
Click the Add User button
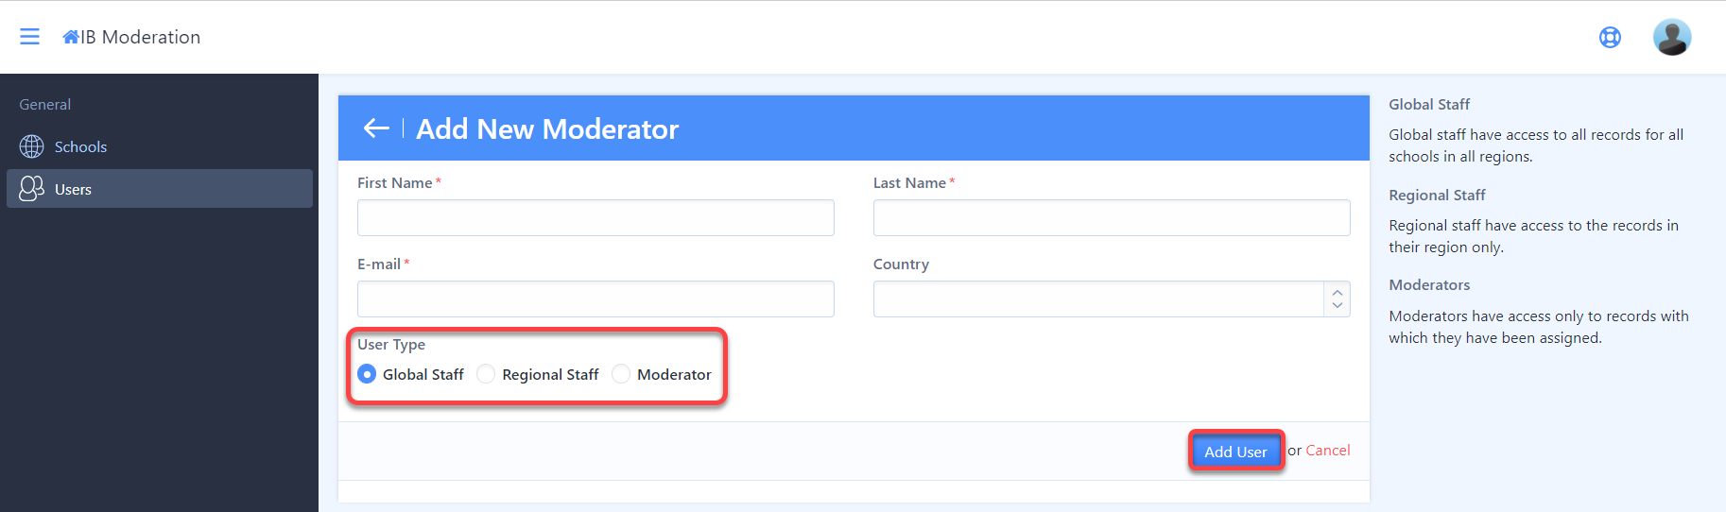coord(1235,452)
